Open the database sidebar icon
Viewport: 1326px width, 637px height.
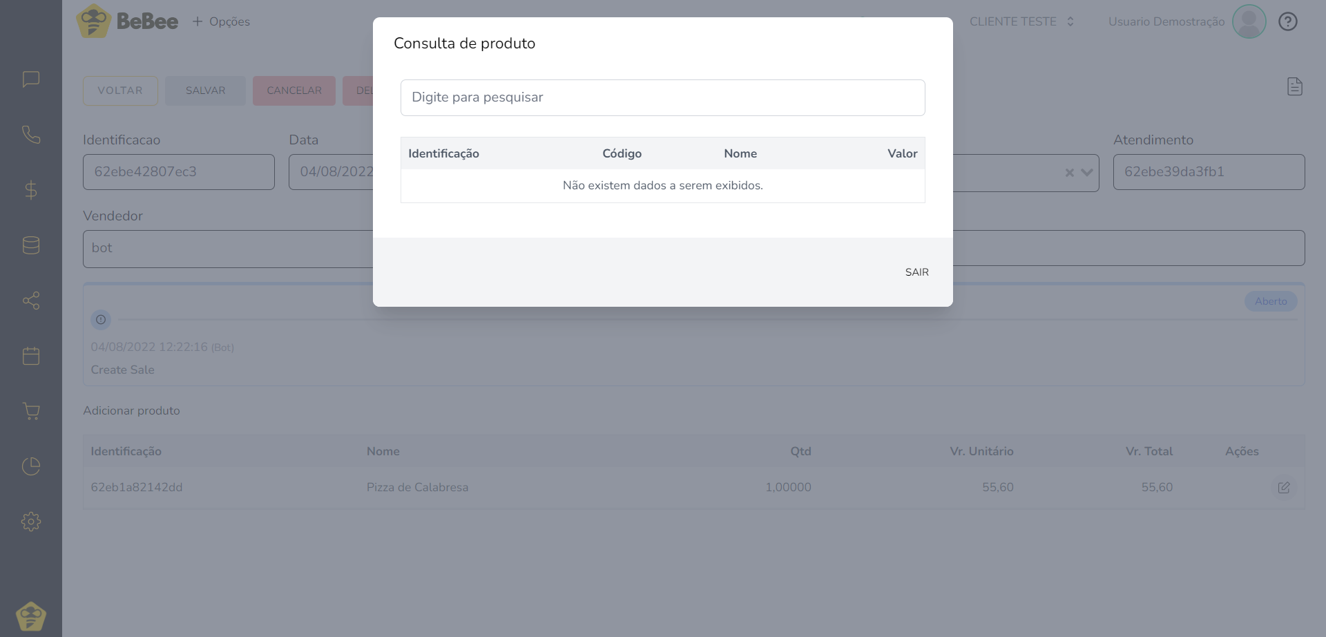31,245
